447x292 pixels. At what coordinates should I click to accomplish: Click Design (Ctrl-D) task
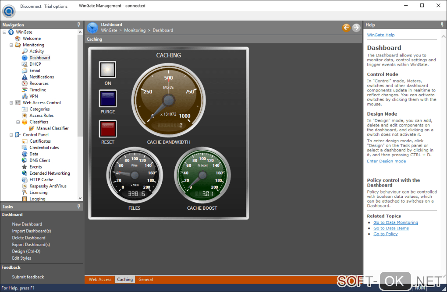pyautogui.click(x=26, y=251)
